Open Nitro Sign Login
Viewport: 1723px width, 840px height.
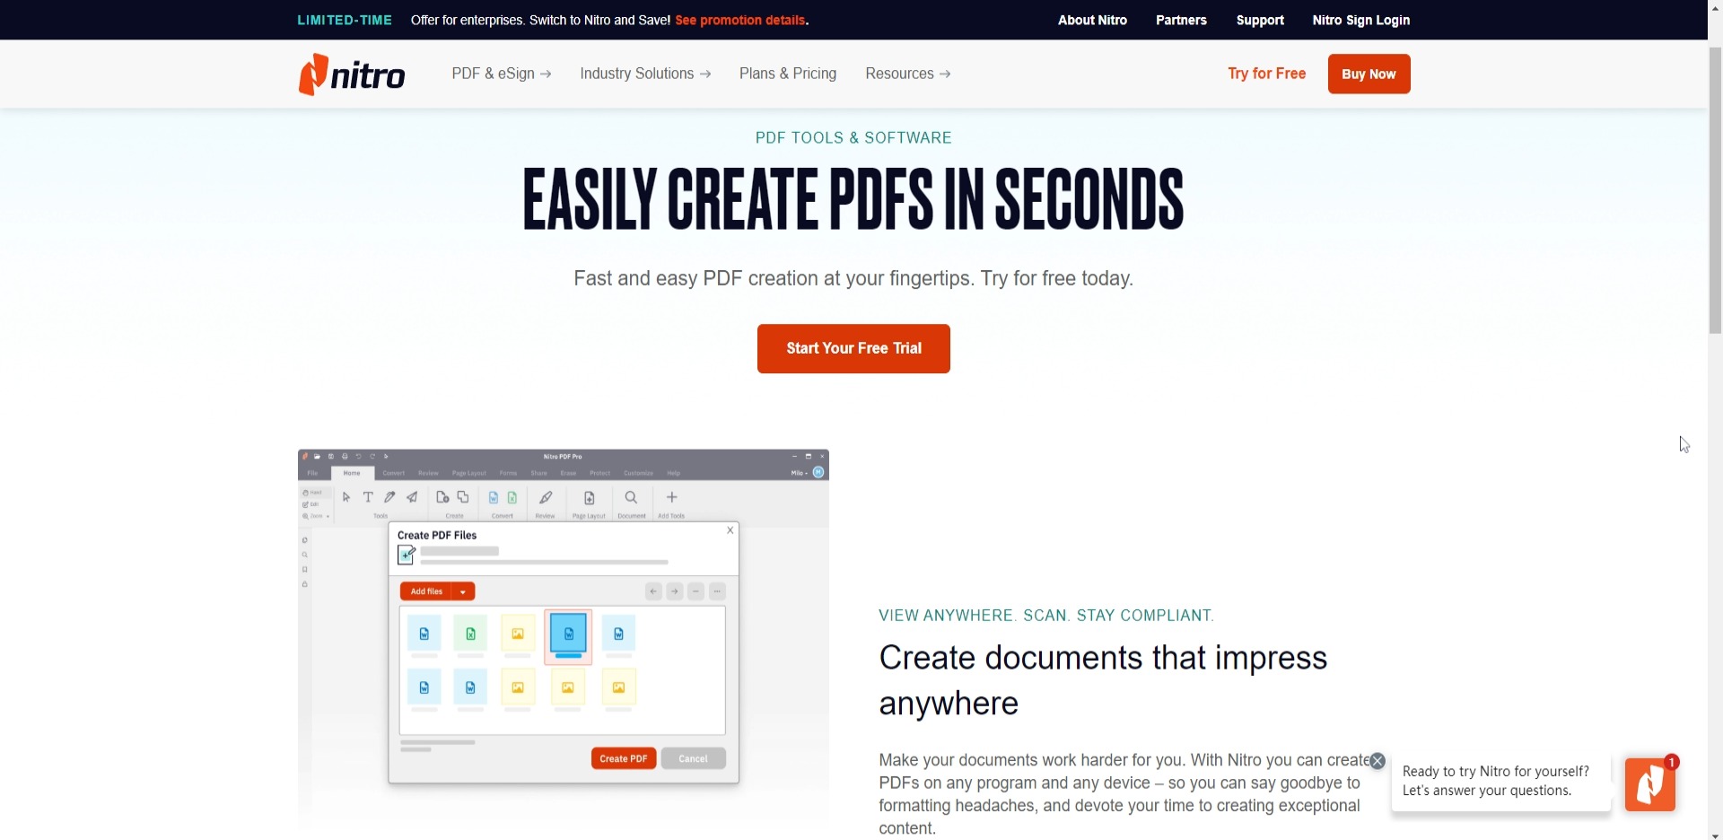(x=1361, y=20)
